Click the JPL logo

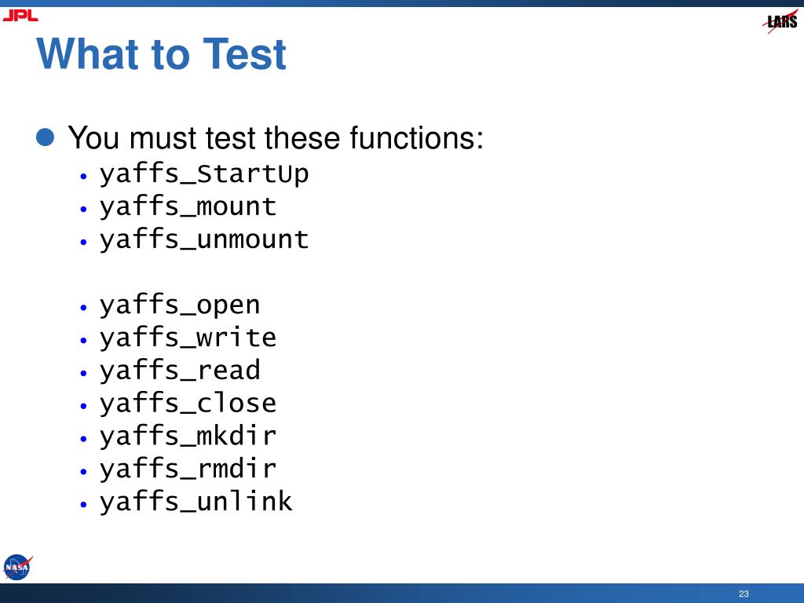coord(20,16)
